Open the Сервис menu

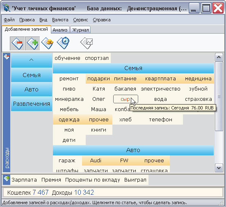[80, 20]
